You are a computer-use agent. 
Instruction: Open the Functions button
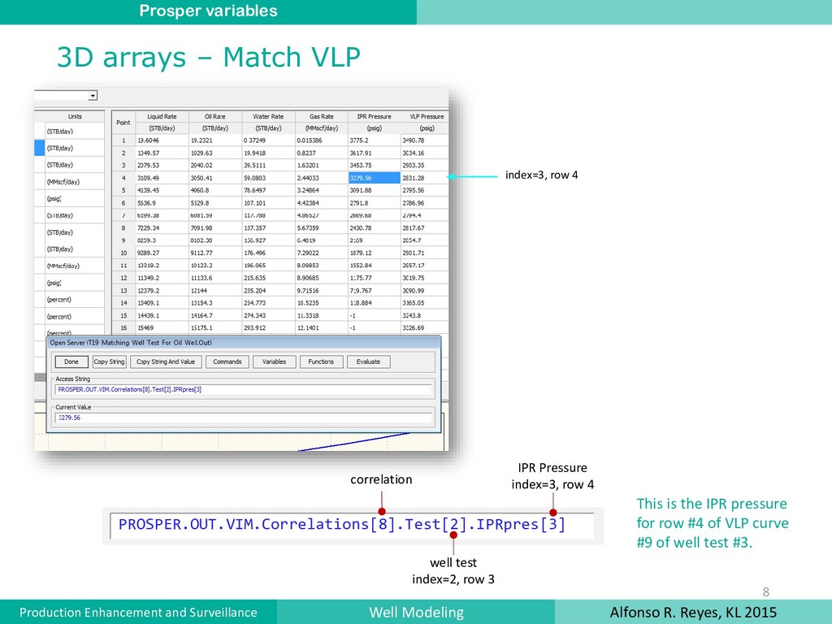321,362
